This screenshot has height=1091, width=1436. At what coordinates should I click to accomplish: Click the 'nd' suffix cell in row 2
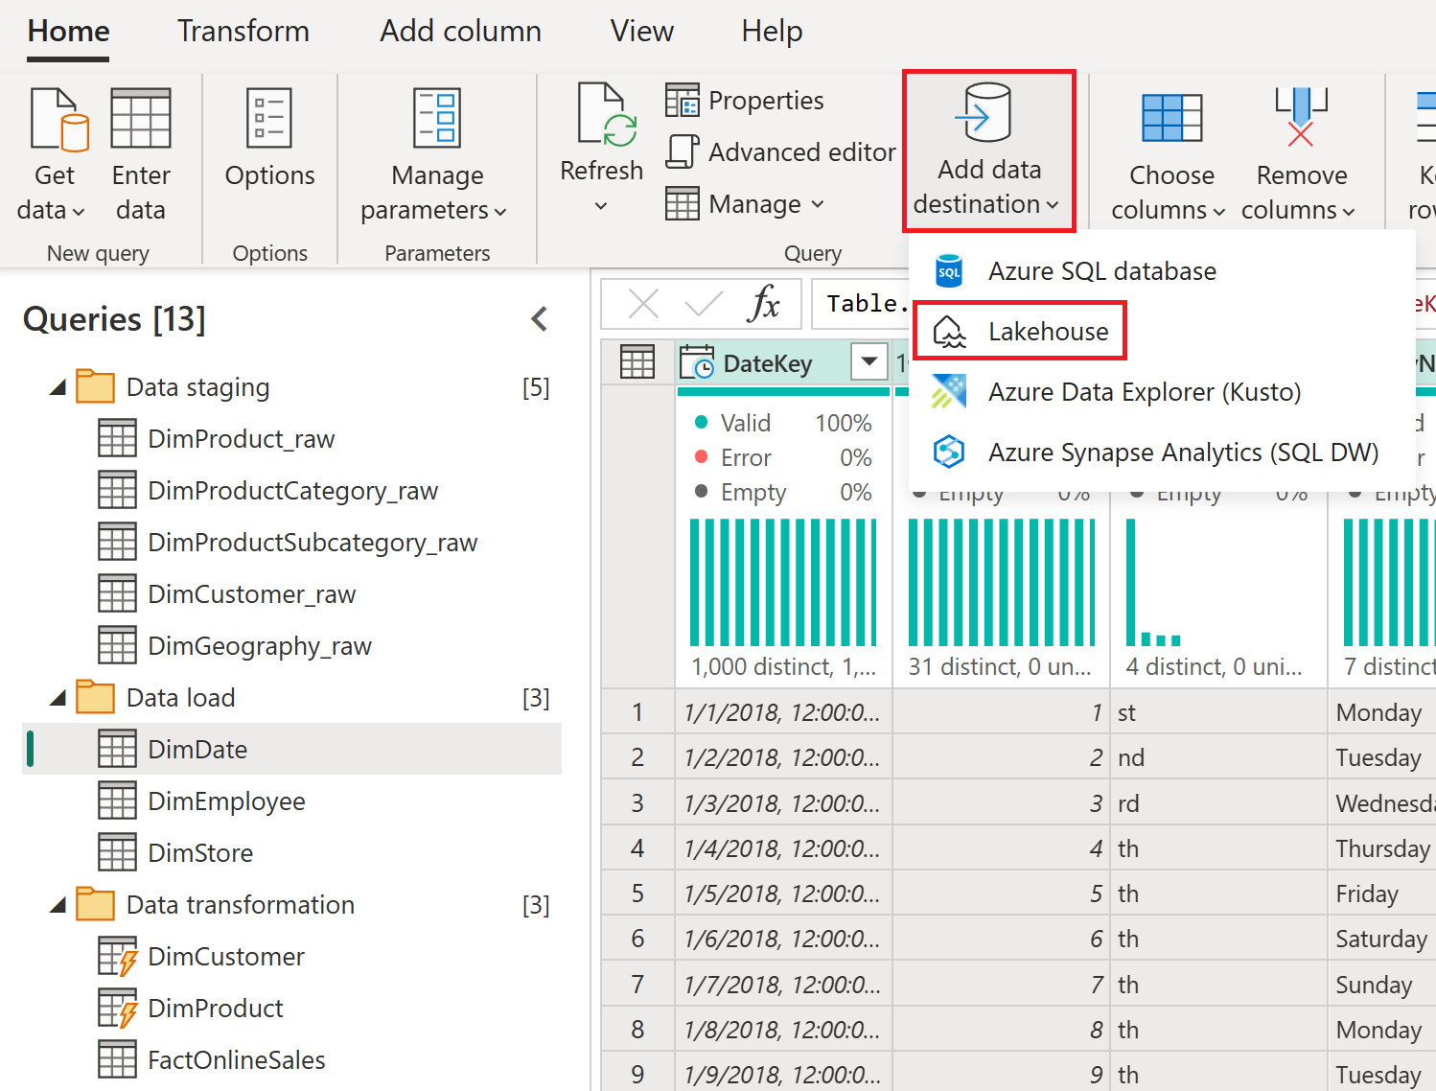point(1218,757)
